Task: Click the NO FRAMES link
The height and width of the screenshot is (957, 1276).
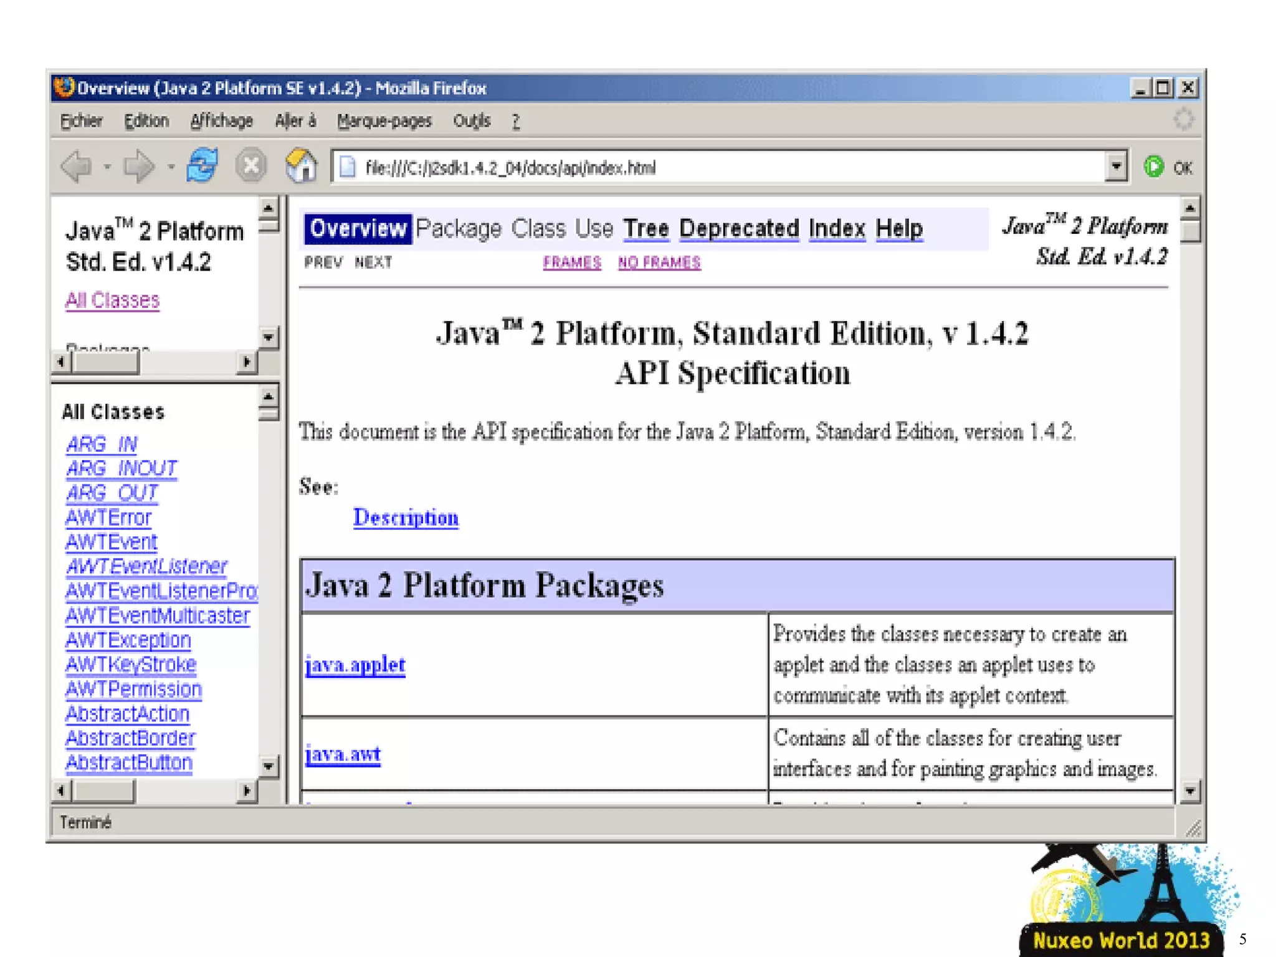Action: coord(659,262)
